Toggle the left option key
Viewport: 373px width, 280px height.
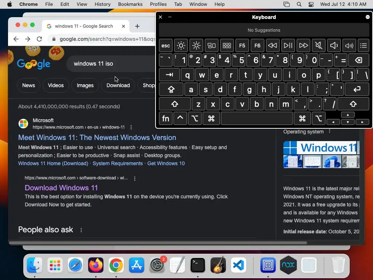coord(195,118)
